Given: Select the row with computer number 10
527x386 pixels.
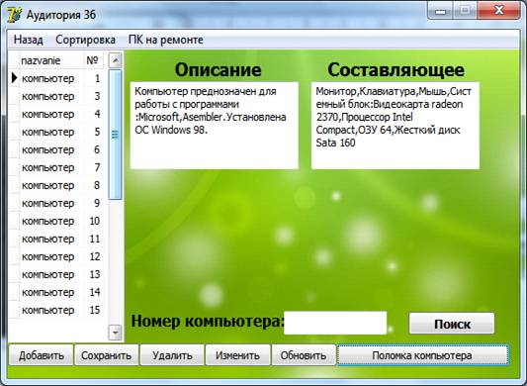Looking at the screenshot, I should [x=56, y=221].
